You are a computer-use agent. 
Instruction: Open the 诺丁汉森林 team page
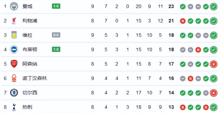[x=35, y=78]
